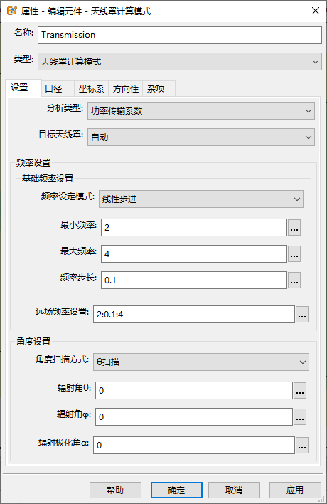
Task: Click the ellipsis button beside 远场频率设置
Action: [302, 315]
